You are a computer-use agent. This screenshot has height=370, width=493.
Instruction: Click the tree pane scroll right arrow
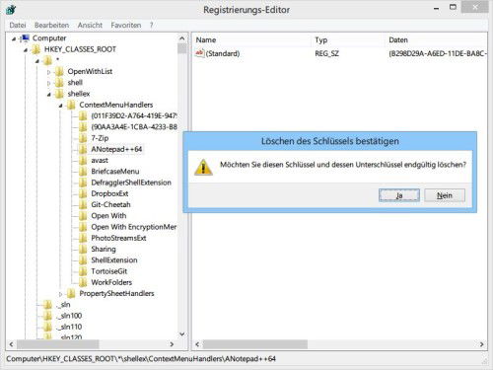172,344
